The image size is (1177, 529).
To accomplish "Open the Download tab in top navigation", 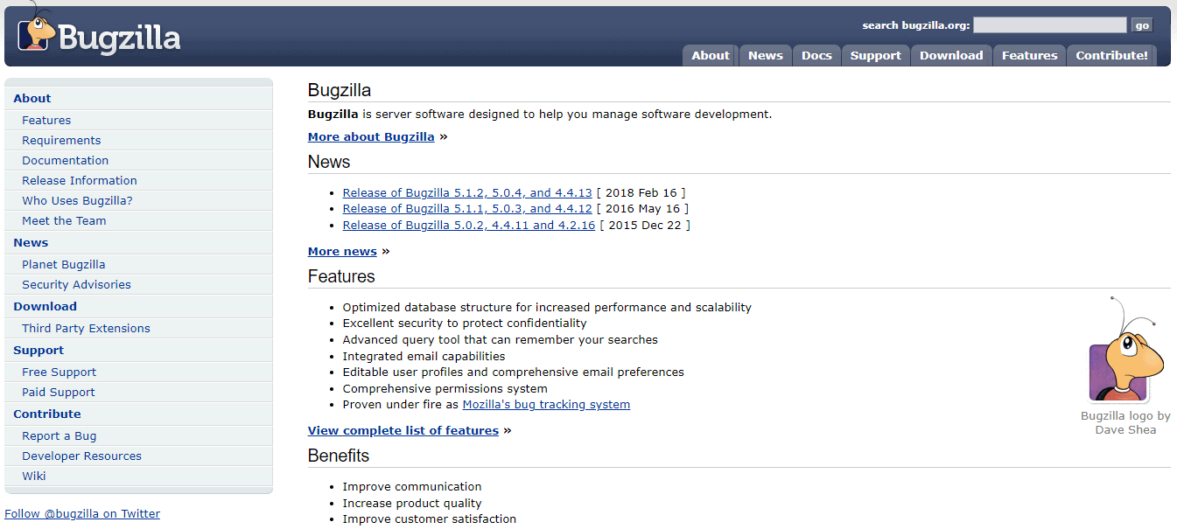I will [x=951, y=55].
